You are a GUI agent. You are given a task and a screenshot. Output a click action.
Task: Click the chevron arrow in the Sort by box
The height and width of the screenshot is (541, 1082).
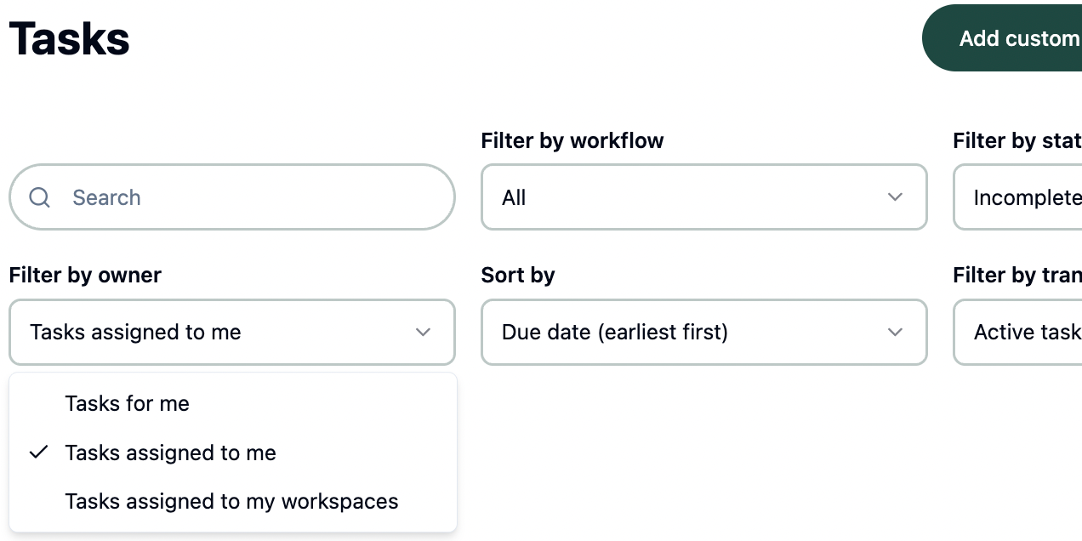point(895,332)
